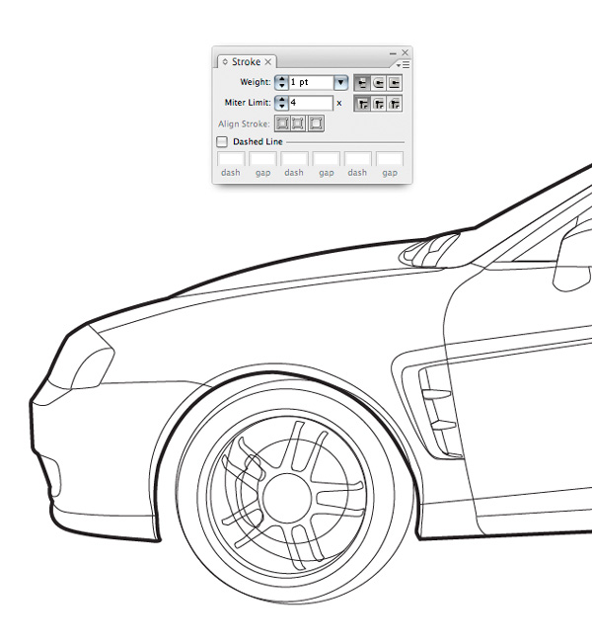This screenshot has height=644, width=592.
Task: Close the Stroke tab with its x
Action: click(x=268, y=61)
